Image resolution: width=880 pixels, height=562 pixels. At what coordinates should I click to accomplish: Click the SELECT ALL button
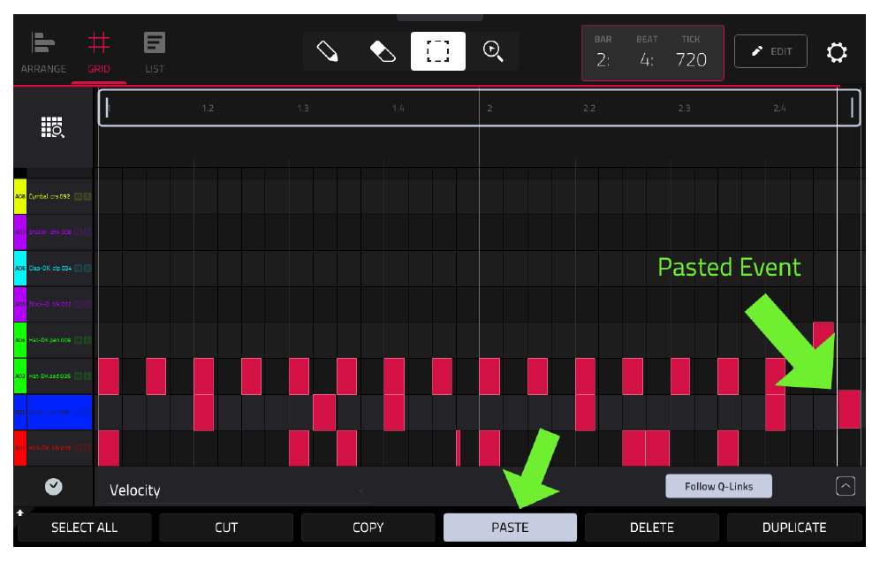(84, 528)
